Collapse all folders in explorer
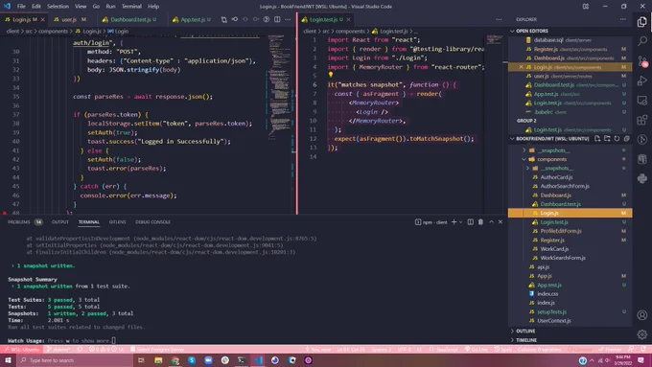The width and height of the screenshot is (652, 367). pyautogui.click(x=626, y=138)
